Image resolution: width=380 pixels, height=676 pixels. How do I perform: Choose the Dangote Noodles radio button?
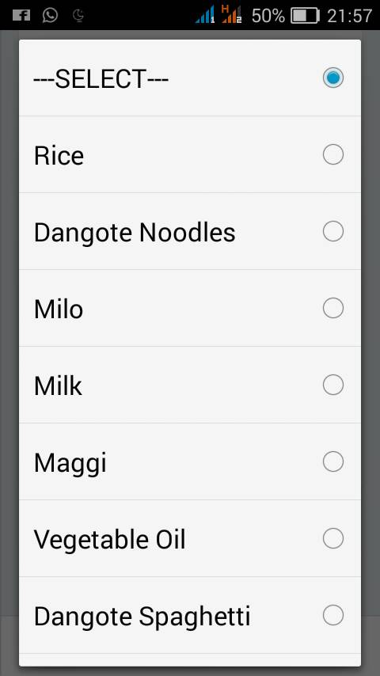[x=333, y=231]
